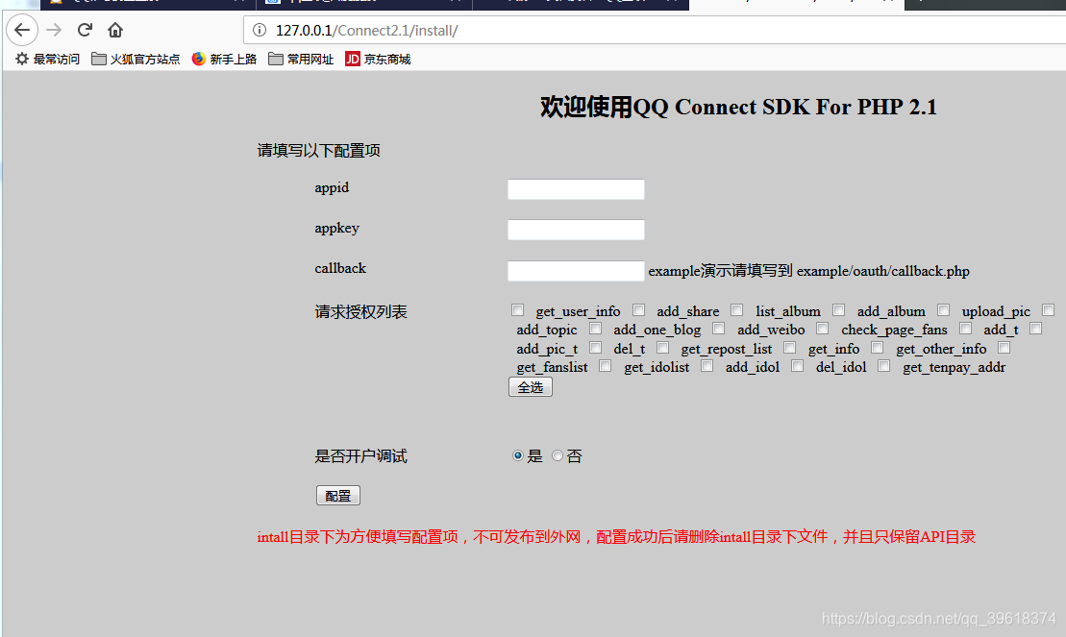The image size is (1066, 637).
Task: Click the address bar URL 127.0.0.1/Connect2.1/install/
Action: (366, 31)
